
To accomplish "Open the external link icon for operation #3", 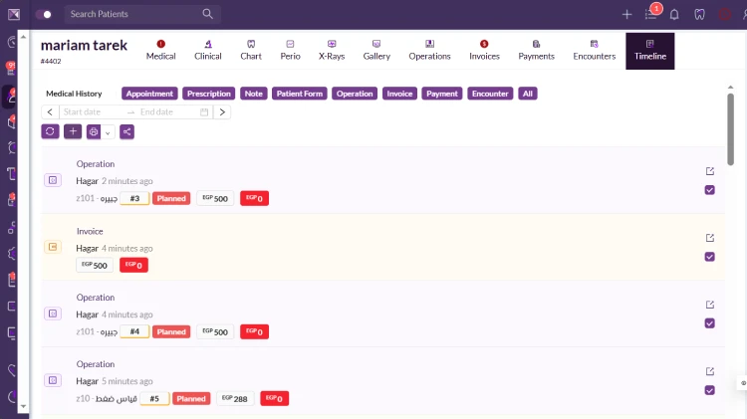I will tap(709, 171).
